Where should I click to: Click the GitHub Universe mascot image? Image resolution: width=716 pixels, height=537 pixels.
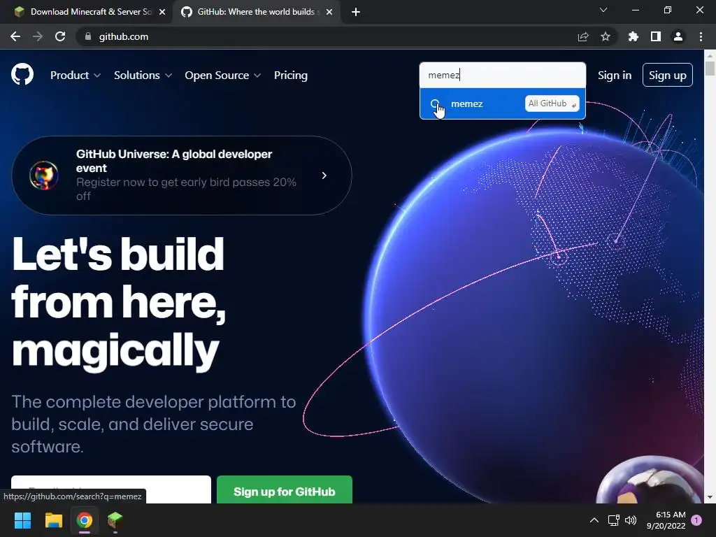coord(44,176)
